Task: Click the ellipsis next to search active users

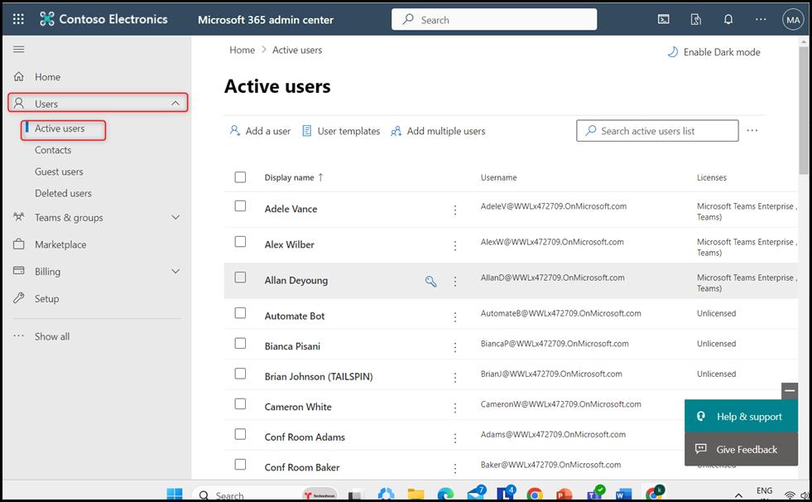Action: pos(752,131)
